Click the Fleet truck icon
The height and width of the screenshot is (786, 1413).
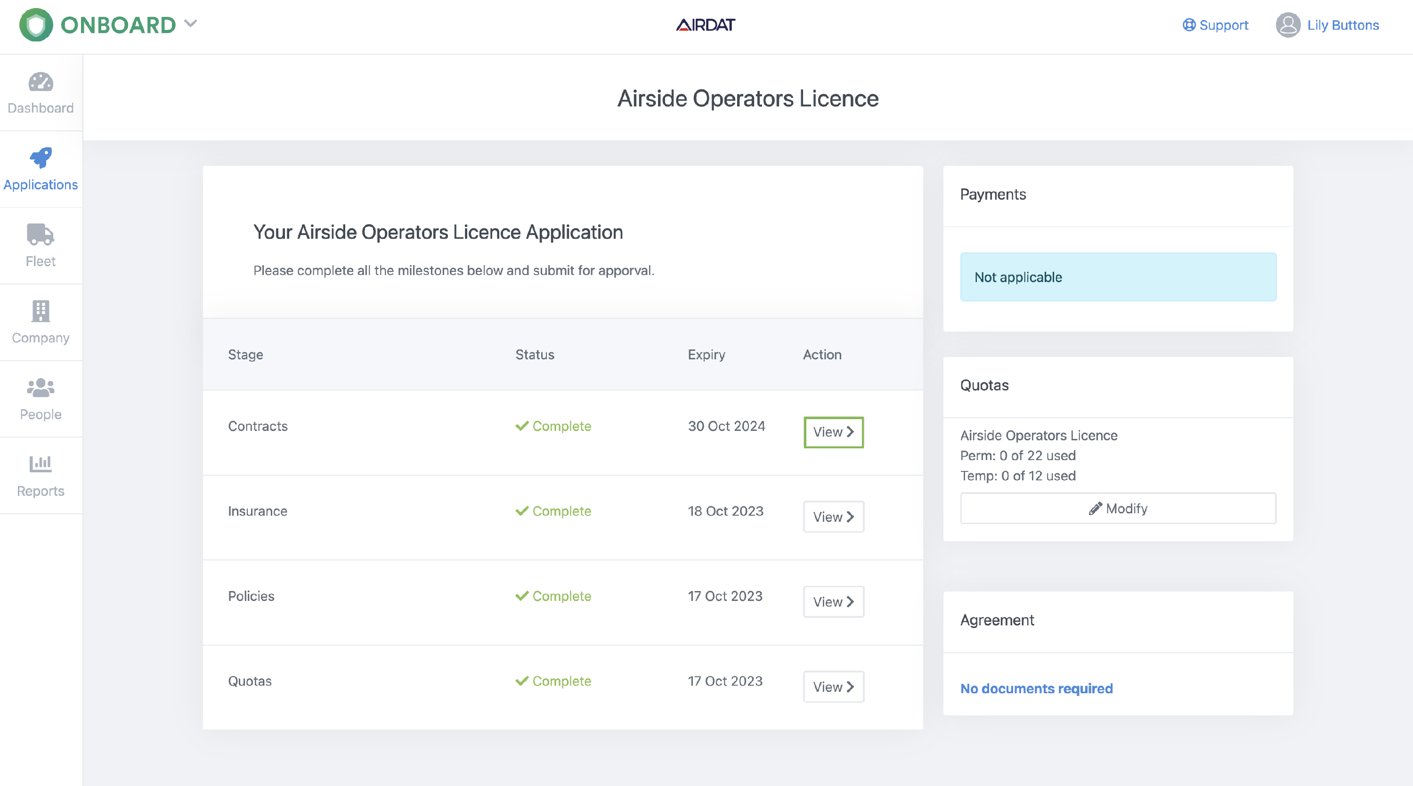(x=41, y=235)
